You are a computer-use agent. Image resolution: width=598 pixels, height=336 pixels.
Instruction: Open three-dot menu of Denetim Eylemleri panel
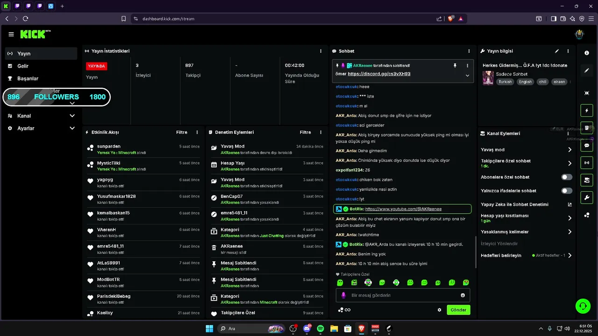[x=320, y=133]
